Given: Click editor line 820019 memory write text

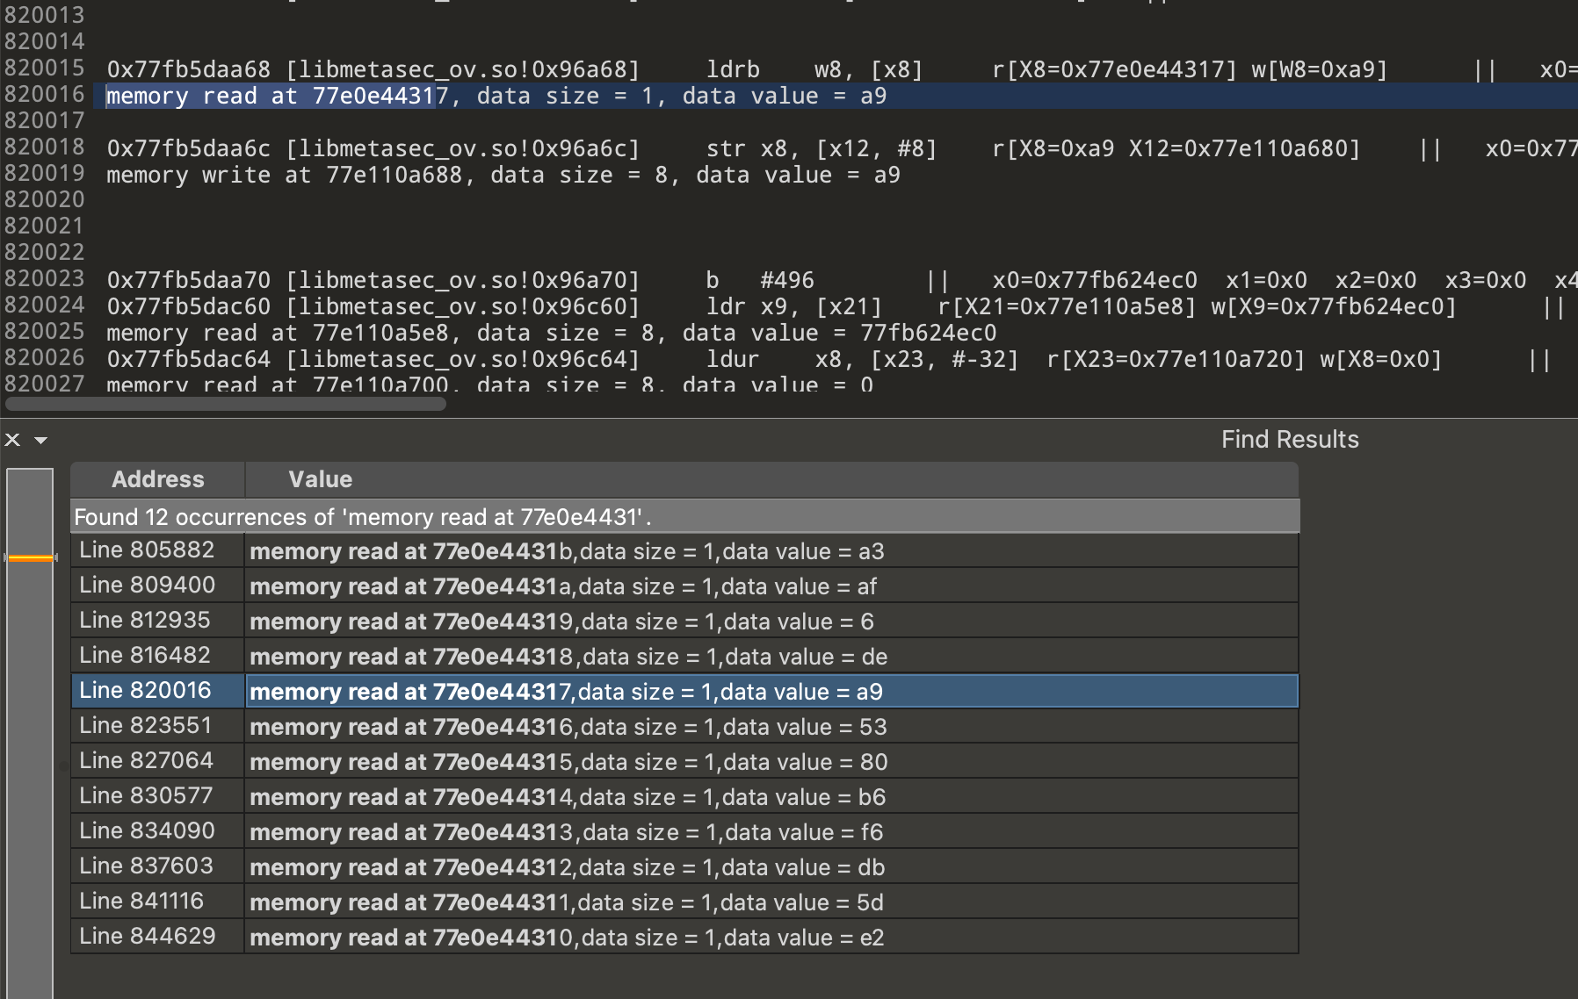Looking at the screenshot, I should [x=503, y=176].
